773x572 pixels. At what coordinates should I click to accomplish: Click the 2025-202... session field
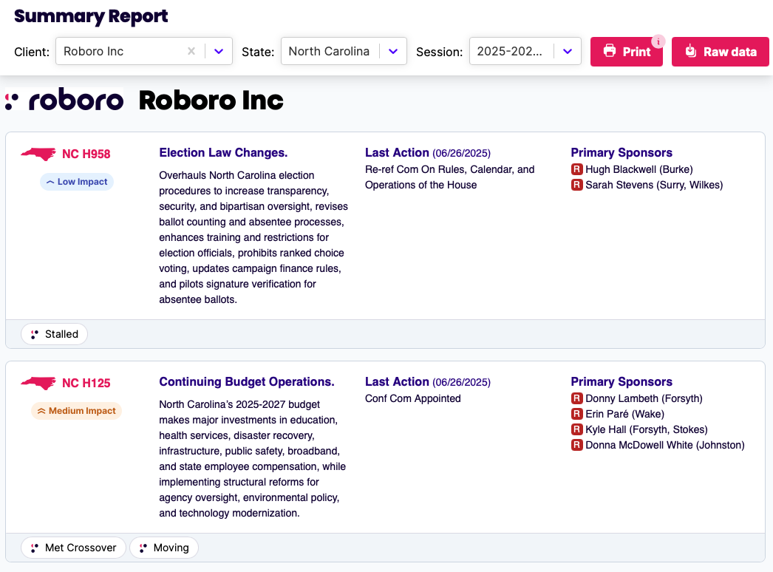(x=525, y=51)
